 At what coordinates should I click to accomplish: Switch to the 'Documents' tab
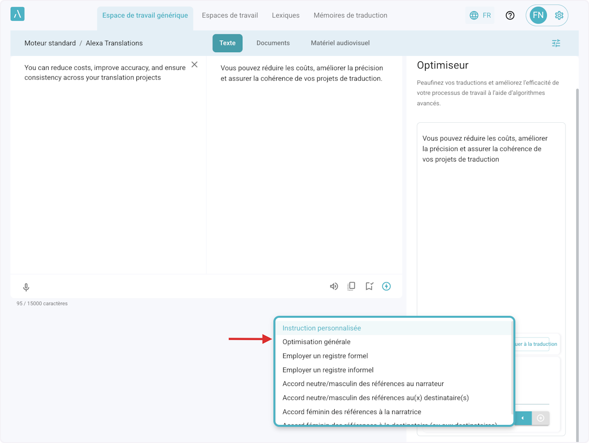tap(273, 43)
